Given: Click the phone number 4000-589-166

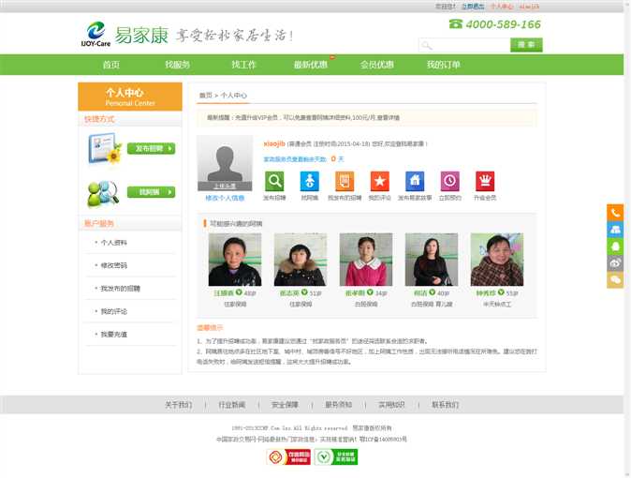Looking at the screenshot, I should [x=504, y=24].
